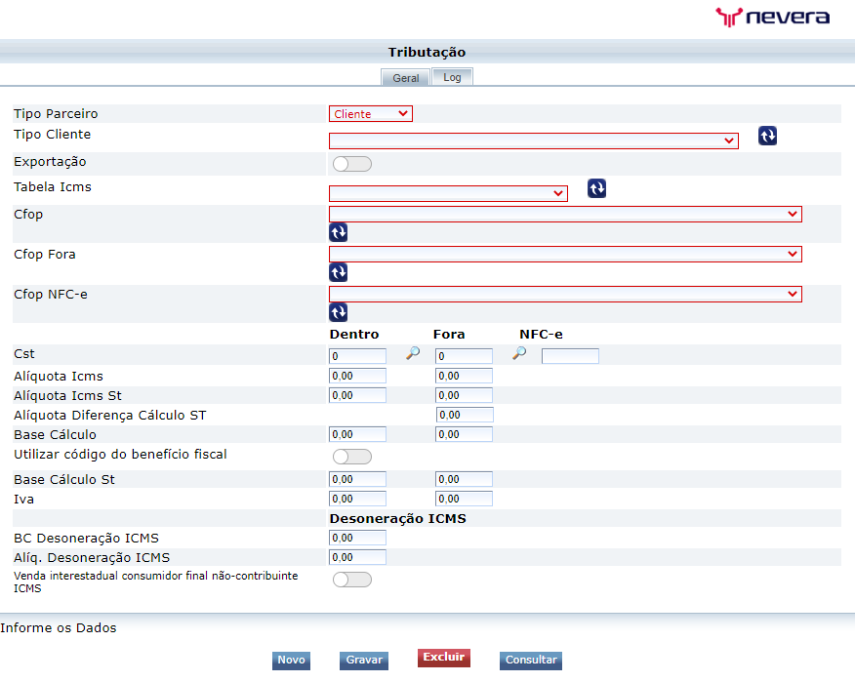Click the Alíquota Icms Fora field
This screenshot has height=682, width=855.
point(464,376)
